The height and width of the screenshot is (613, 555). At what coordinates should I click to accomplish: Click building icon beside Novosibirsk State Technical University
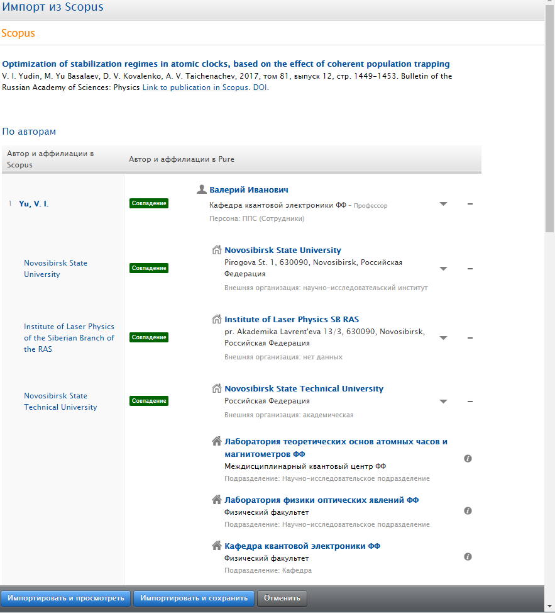coord(217,388)
